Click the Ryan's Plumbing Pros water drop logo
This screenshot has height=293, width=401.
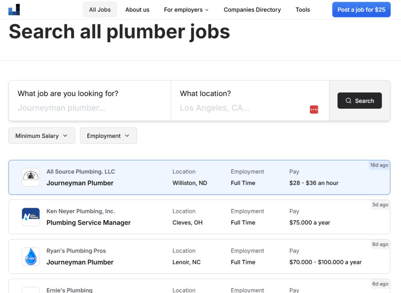pos(31,257)
